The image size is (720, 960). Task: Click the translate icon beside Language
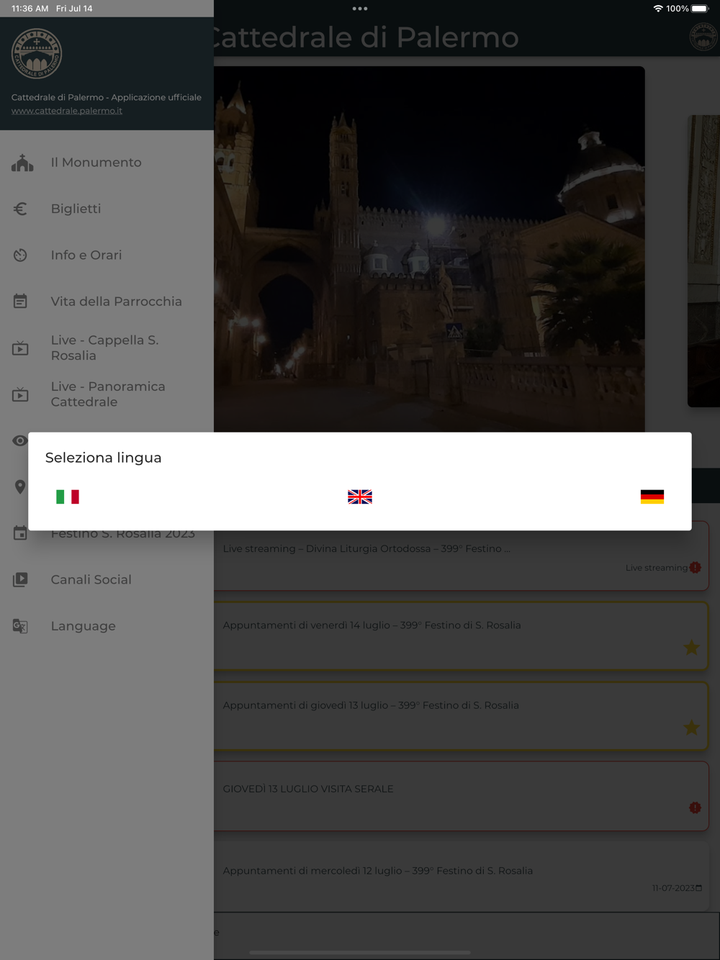pyautogui.click(x=20, y=626)
